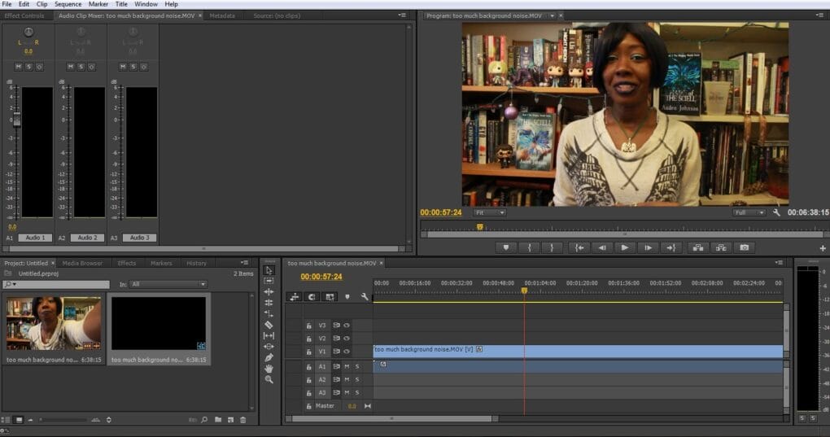This screenshot has width=830, height=437.
Task: Click the Audio 1 volume fader handle
Action: tap(16, 119)
